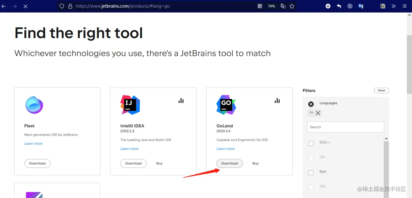
Task: Open the shield tracking protection icon
Action: [x=62, y=6]
